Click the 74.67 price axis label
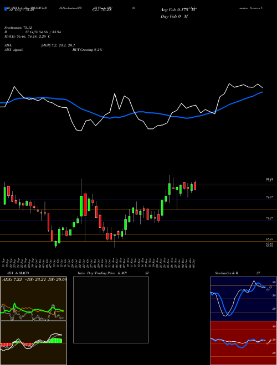The width and height of the screenshot is (277, 365). point(270,197)
